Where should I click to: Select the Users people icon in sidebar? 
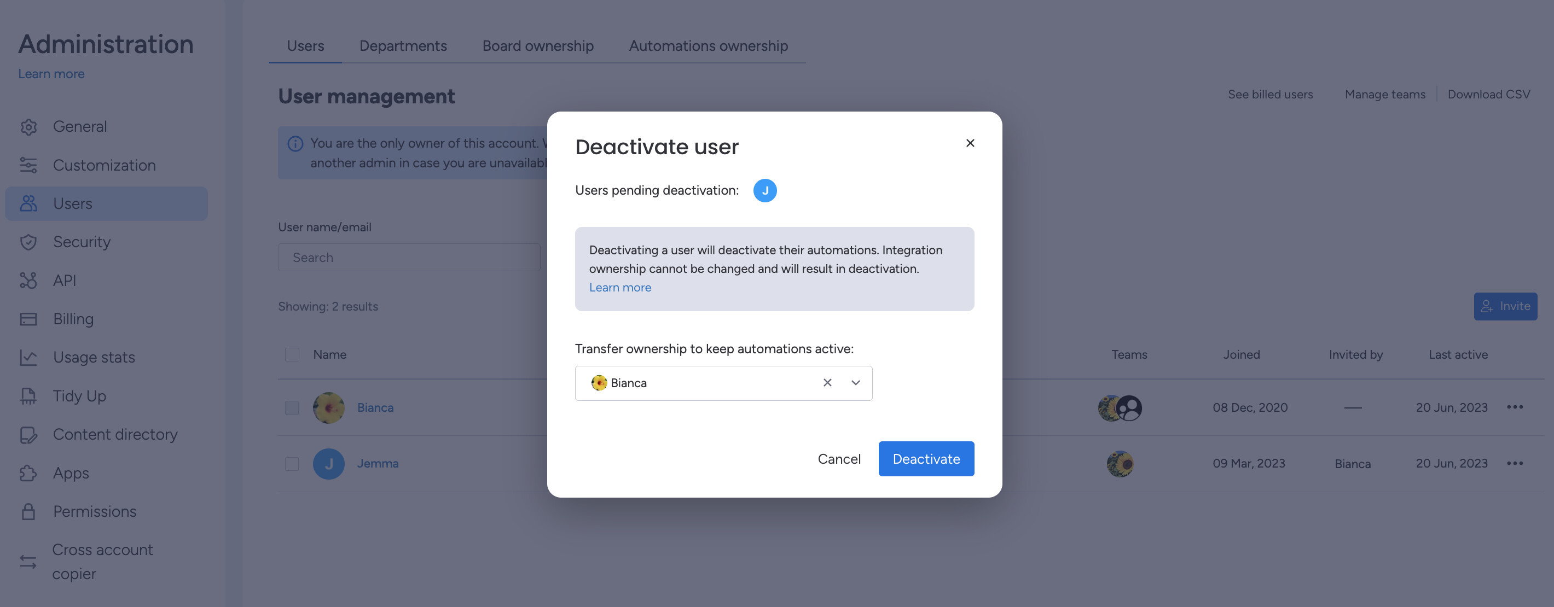pos(28,204)
